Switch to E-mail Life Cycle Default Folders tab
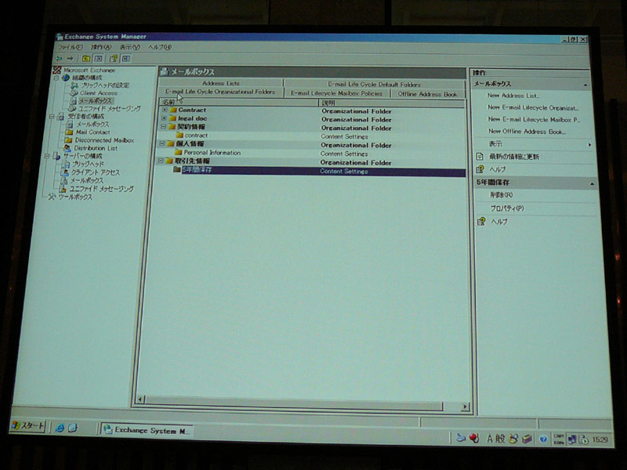 (375, 85)
